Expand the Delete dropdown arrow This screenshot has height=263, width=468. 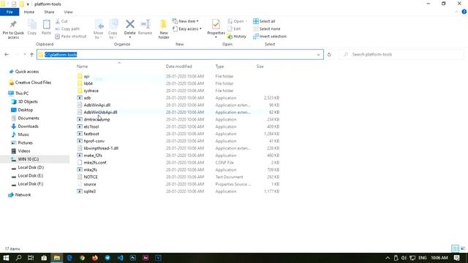coord(130,37)
